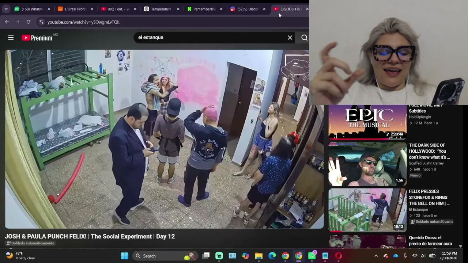Click 'Doblado automáticamente' label on Stonefox video

tap(432, 222)
